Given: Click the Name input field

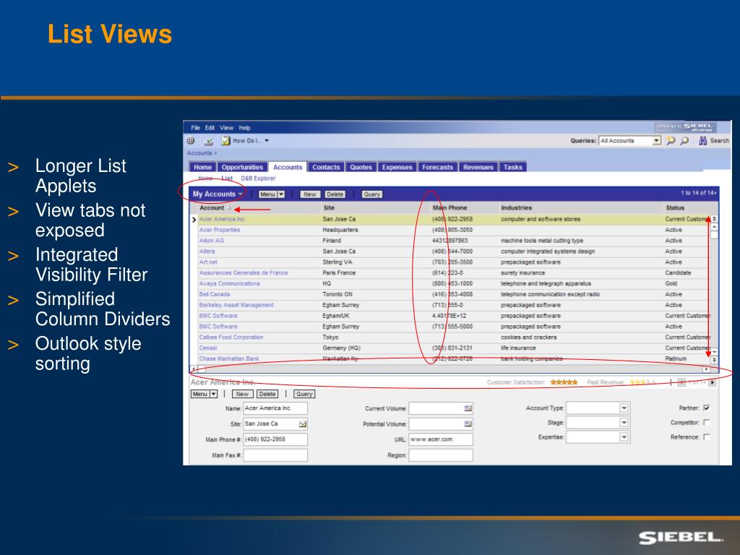Looking at the screenshot, I should [275, 408].
